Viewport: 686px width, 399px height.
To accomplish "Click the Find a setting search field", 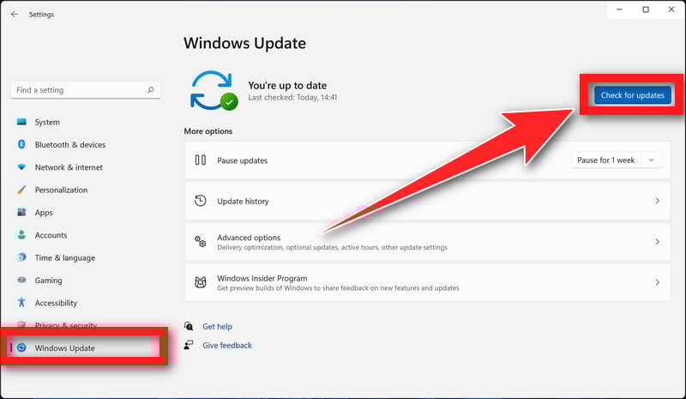I will click(86, 90).
